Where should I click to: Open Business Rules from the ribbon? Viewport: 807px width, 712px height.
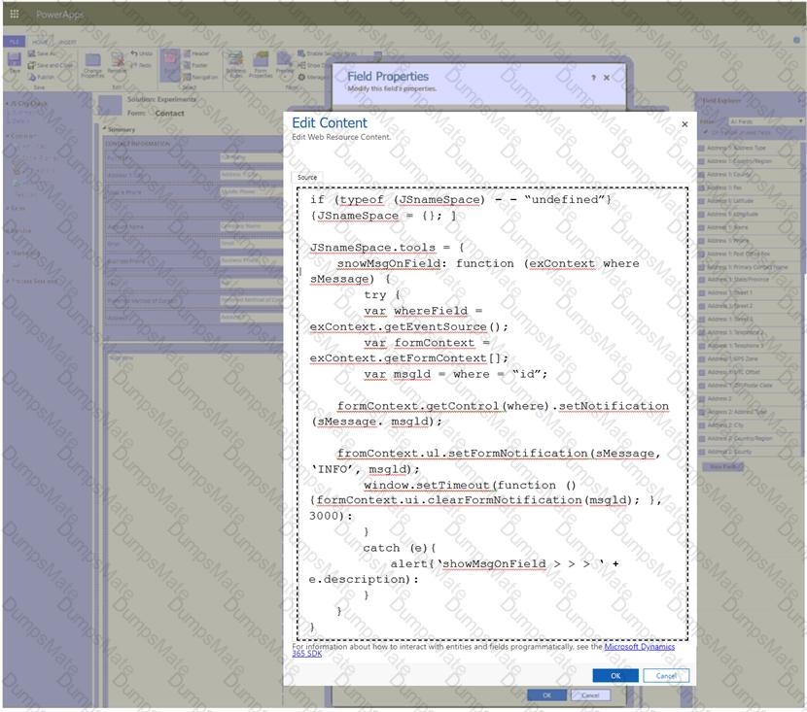[x=235, y=66]
